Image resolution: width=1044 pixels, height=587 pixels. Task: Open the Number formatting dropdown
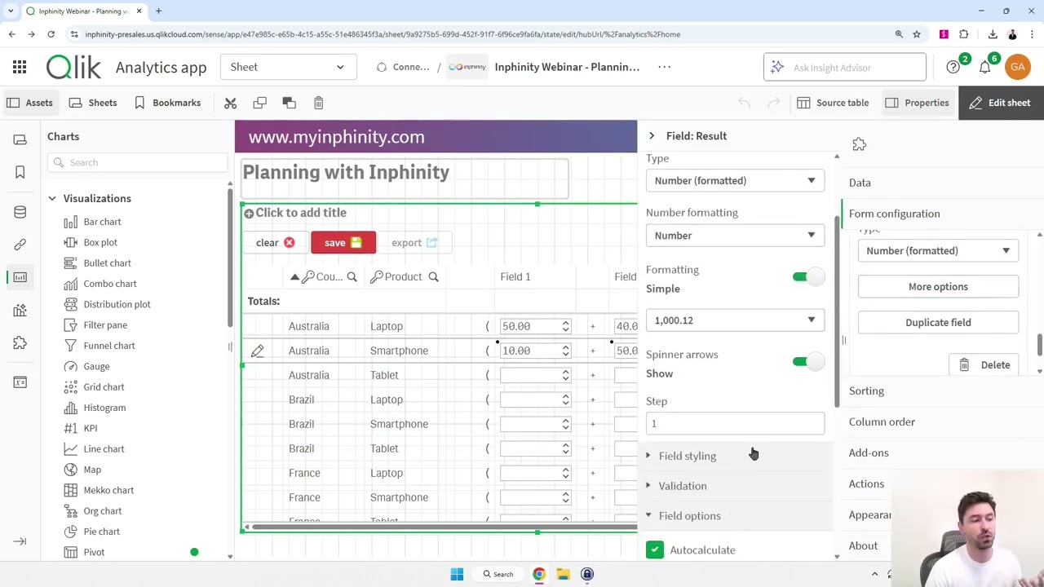click(735, 235)
